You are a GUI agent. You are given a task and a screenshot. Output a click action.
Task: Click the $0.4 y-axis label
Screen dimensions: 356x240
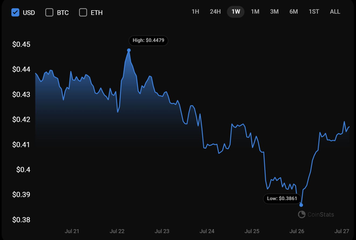click(23, 170)
